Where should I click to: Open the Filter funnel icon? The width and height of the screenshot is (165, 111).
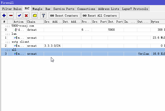pyautogui.click(x=43, y=15)
